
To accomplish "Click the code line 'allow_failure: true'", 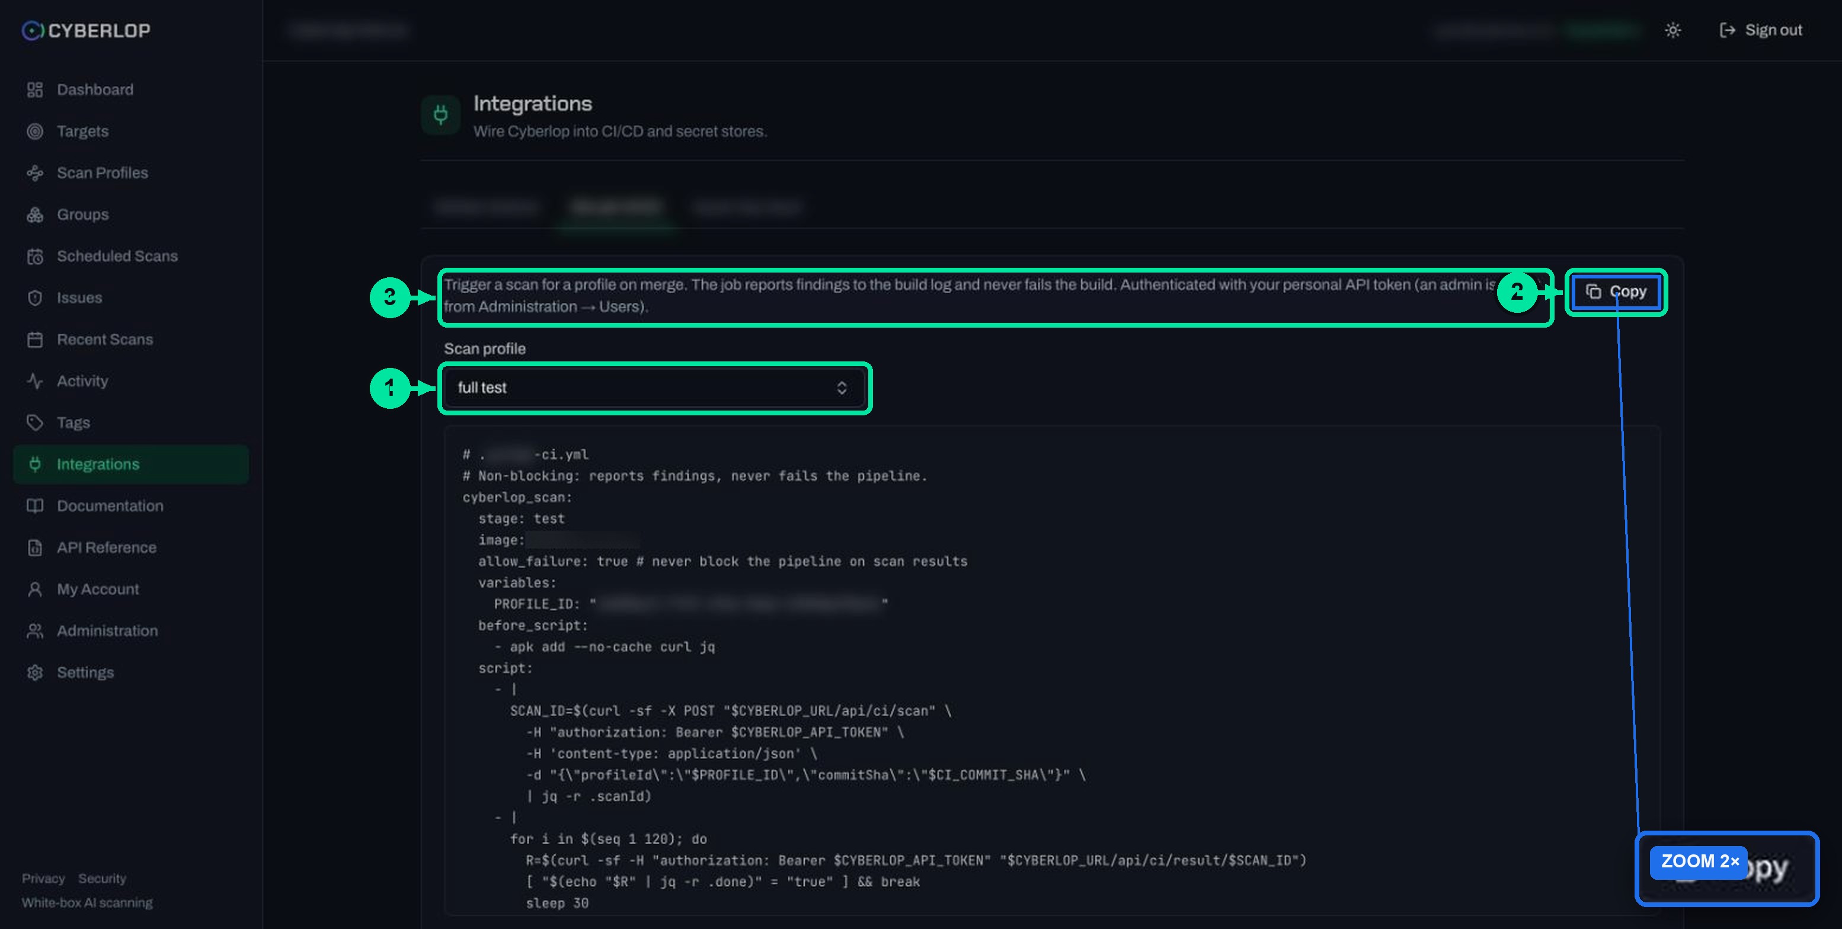I will pyautogui.click(x=722, y=561).
